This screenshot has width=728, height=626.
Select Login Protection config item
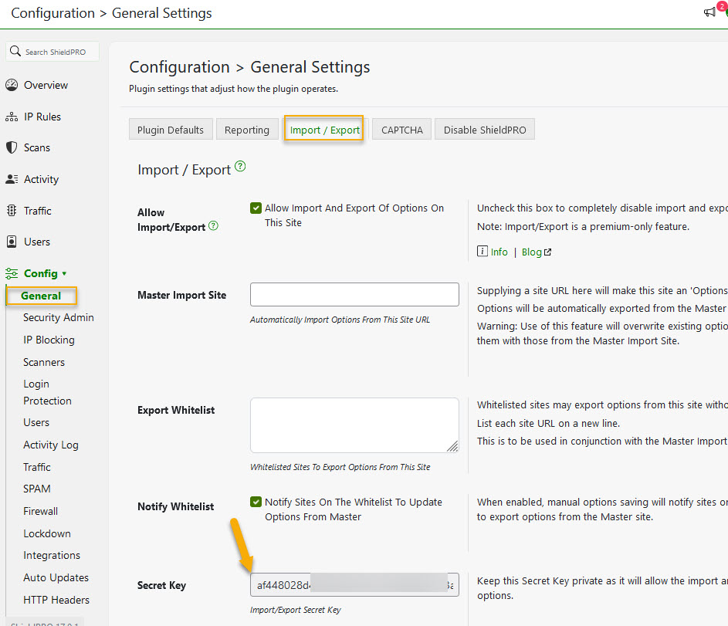pos(47,392)
